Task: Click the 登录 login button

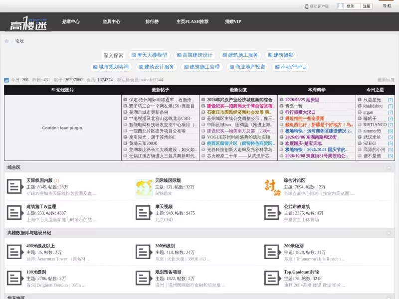Action: coord(350,6)
